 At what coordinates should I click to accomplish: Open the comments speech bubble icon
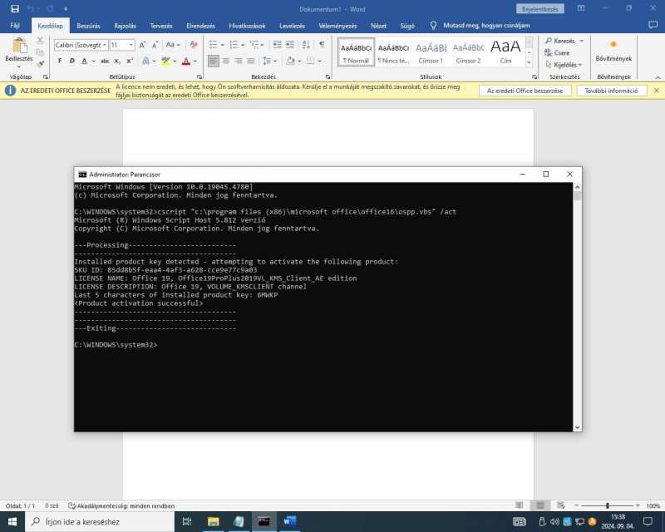click(x=653, y=26)
